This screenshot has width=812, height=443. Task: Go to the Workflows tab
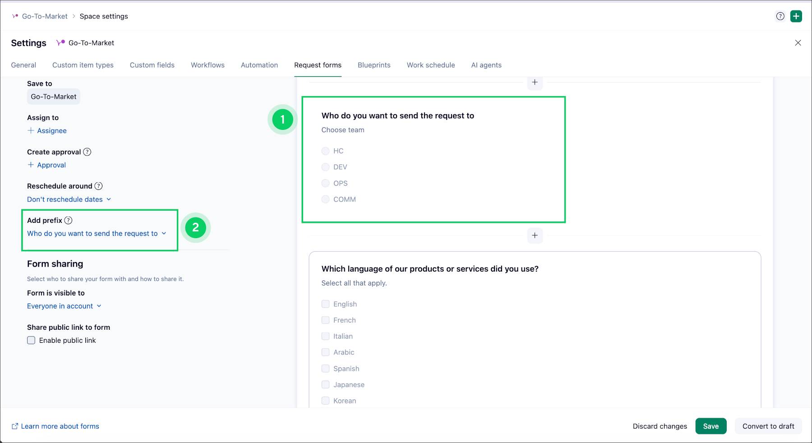point(208,65)
